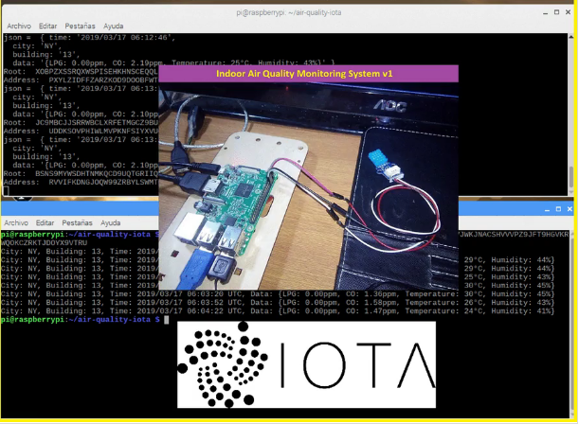Open Ayuda menu in top terminal window
Viewport: 579px width, 424px height.
tap(114, 26)
